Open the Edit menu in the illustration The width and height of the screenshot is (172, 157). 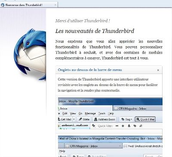click(x=65, y=113)
